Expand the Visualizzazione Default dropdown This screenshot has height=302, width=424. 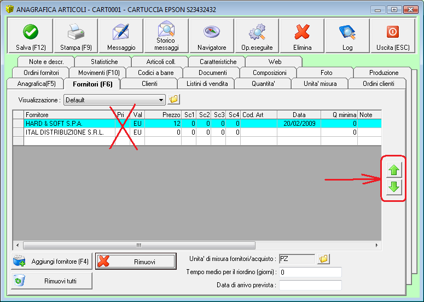click(161, 100)
